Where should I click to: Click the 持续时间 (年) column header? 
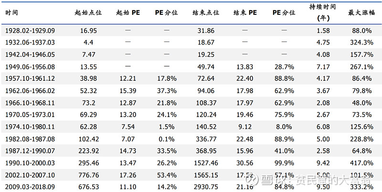point(323,12)
